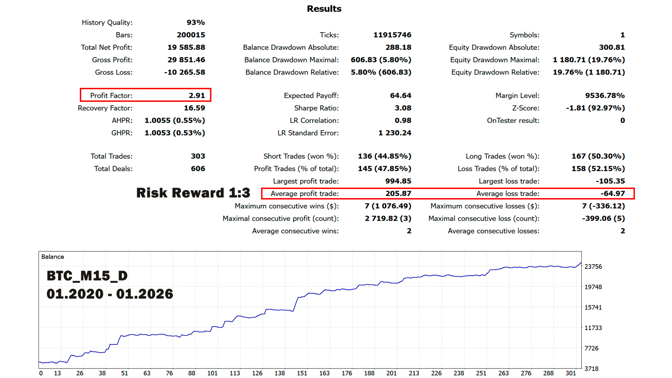Click the Largest profit trade value 994.85

tap(398, 181)
